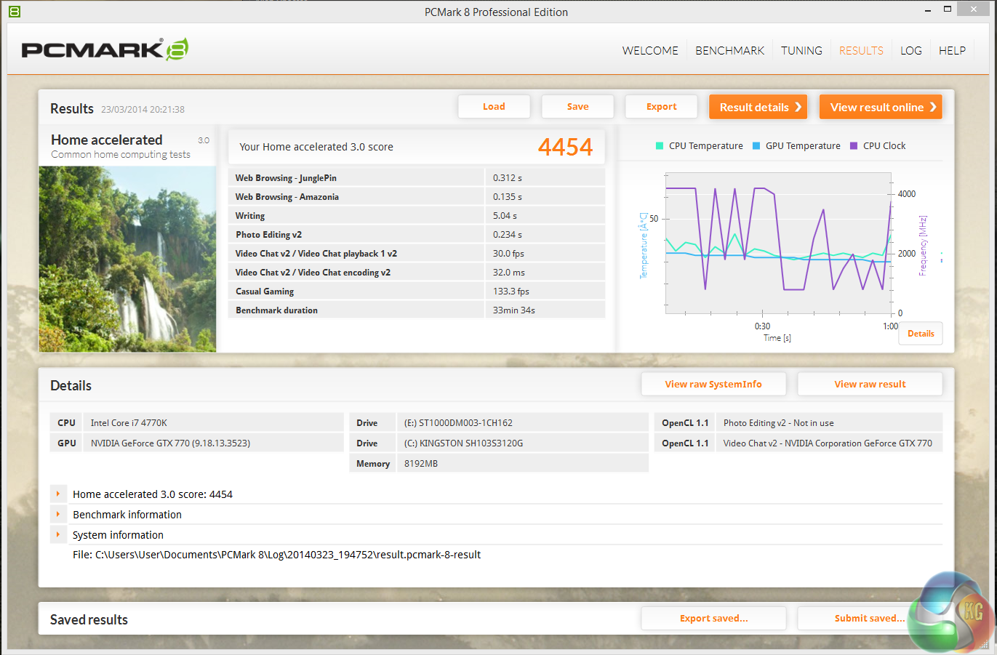Open the LOG tab
Screen dimensions: 997x655
[910, 51]
